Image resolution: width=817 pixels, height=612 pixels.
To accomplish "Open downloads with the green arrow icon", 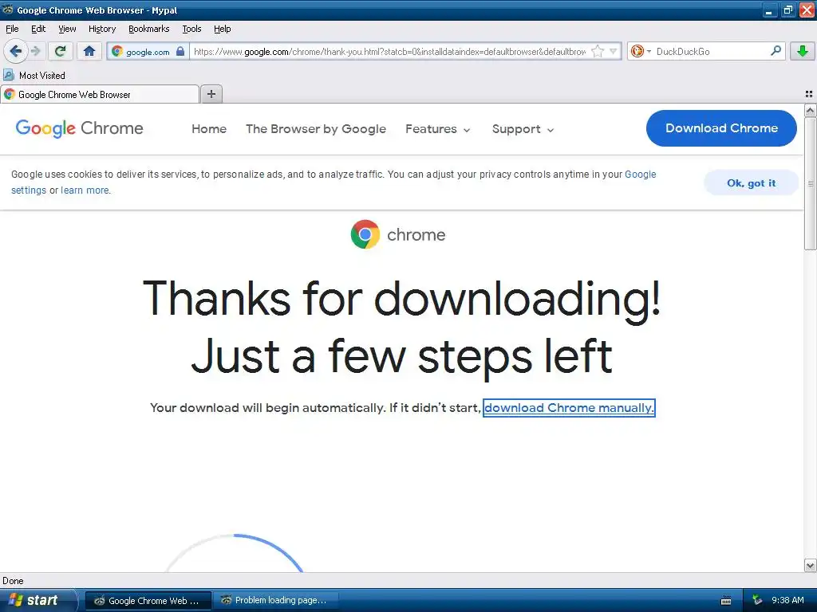I will click(x=803, y=51).
